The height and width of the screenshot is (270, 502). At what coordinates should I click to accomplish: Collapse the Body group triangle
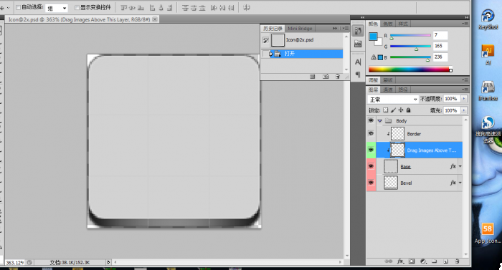click(x=379, y=121)
